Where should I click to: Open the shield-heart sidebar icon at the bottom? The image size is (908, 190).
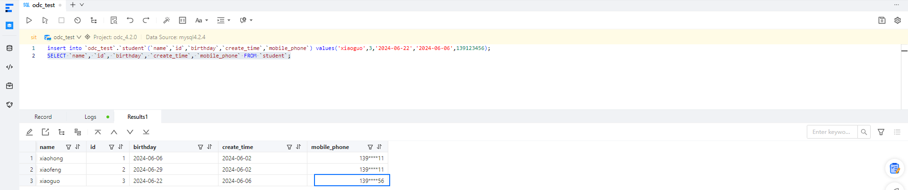[x=9, y=105]
